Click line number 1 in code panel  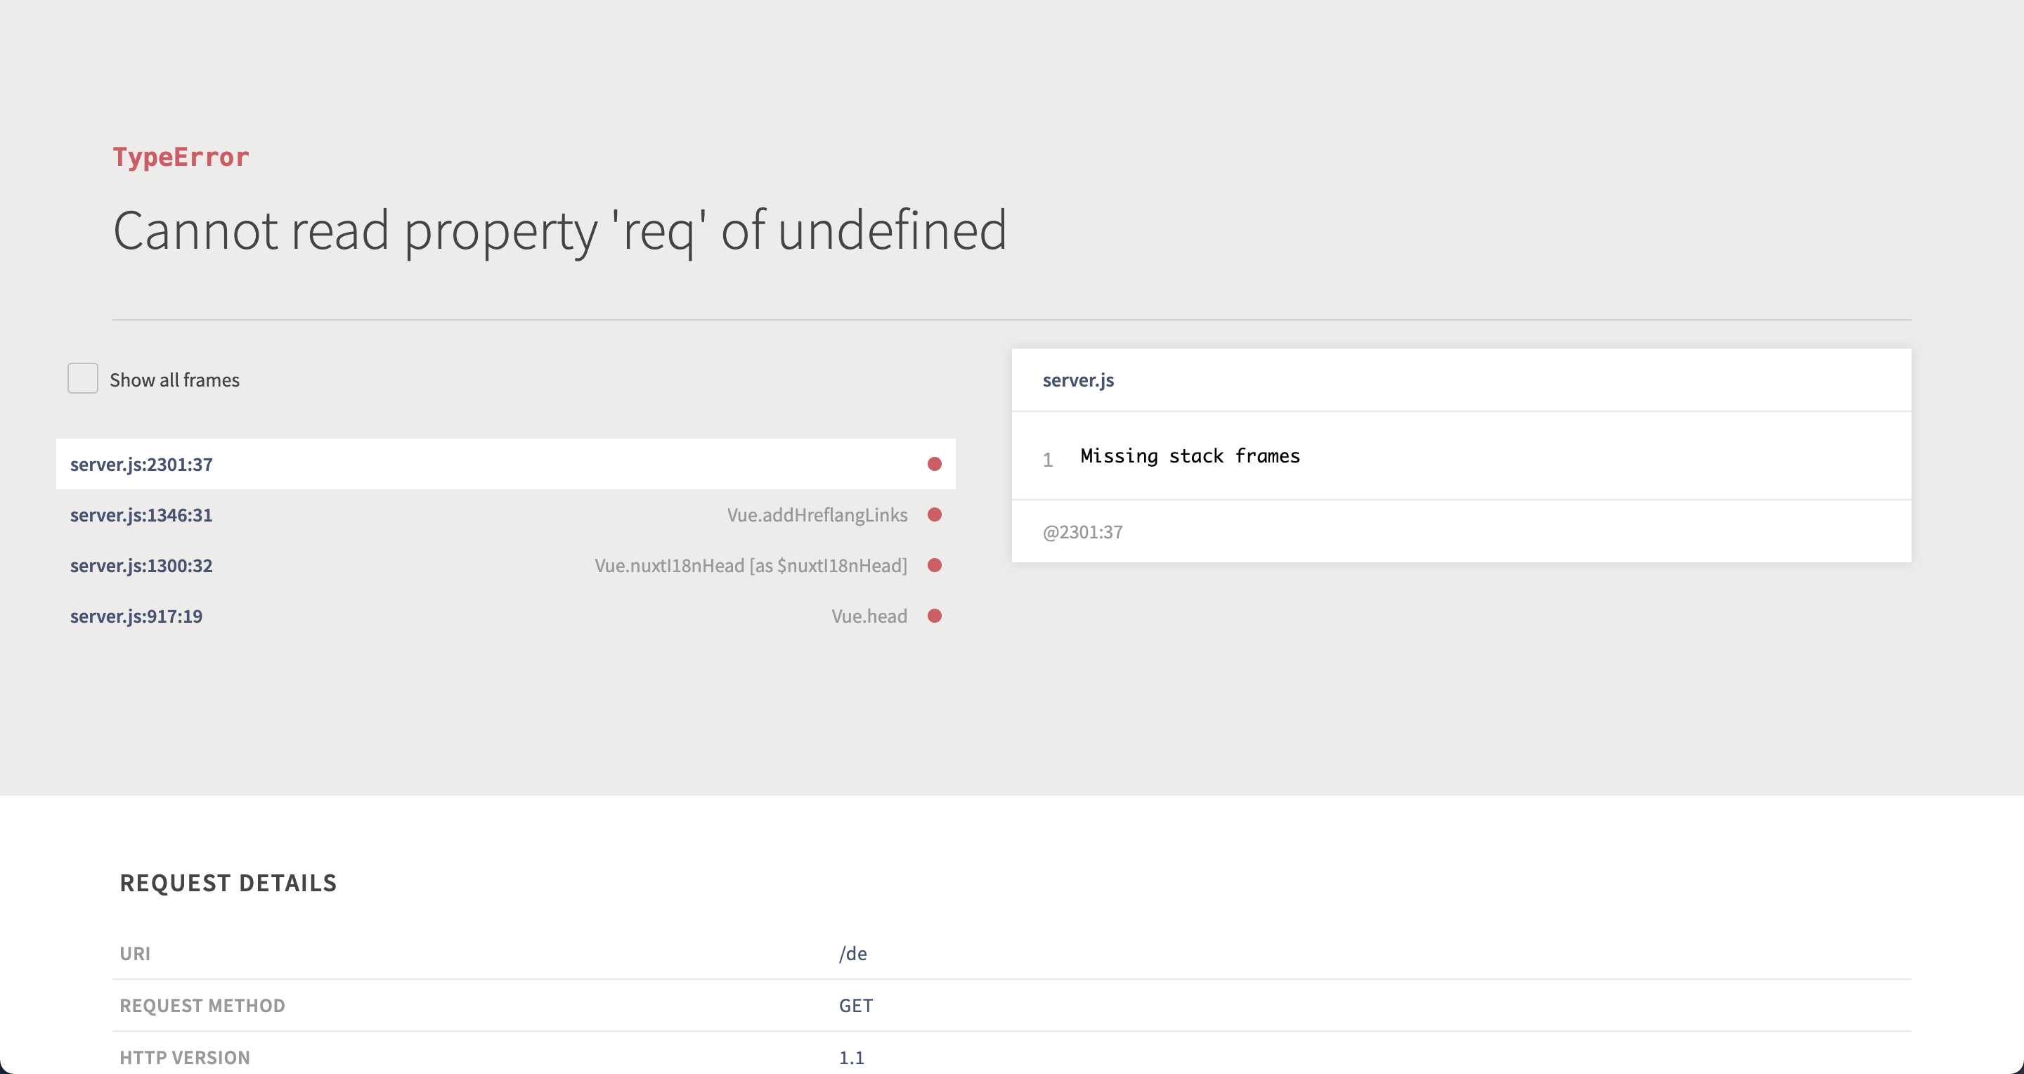(1047, 460)
